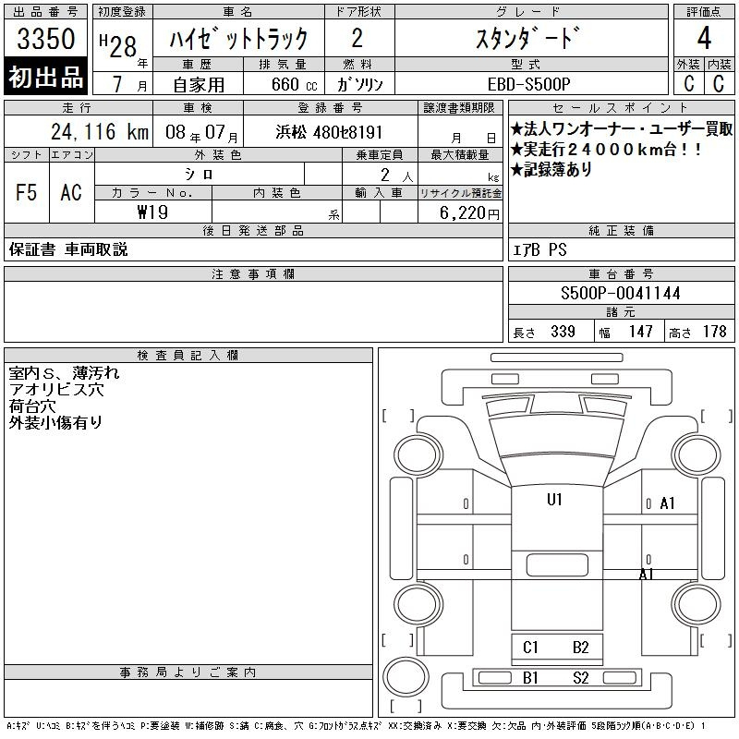Viewport: 739px width, 739px height.
Task: Click registration number 浜松 480セ8191
Action: (329, 132)
